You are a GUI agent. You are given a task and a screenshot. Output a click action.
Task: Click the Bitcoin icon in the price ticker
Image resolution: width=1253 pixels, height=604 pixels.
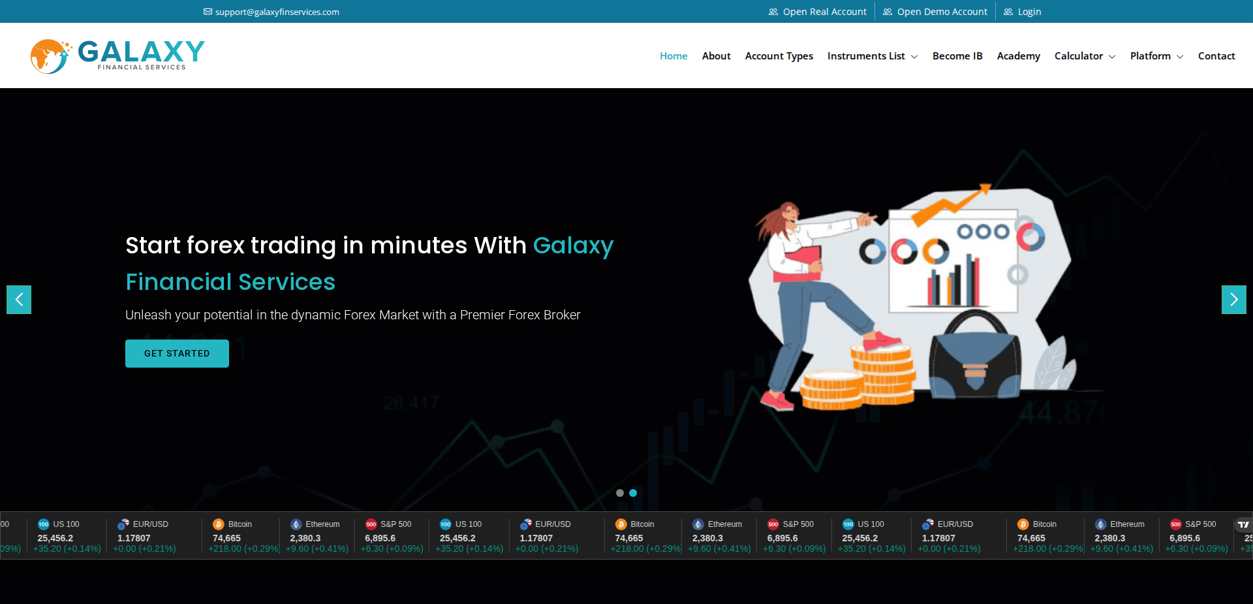(x=219, y=524)
